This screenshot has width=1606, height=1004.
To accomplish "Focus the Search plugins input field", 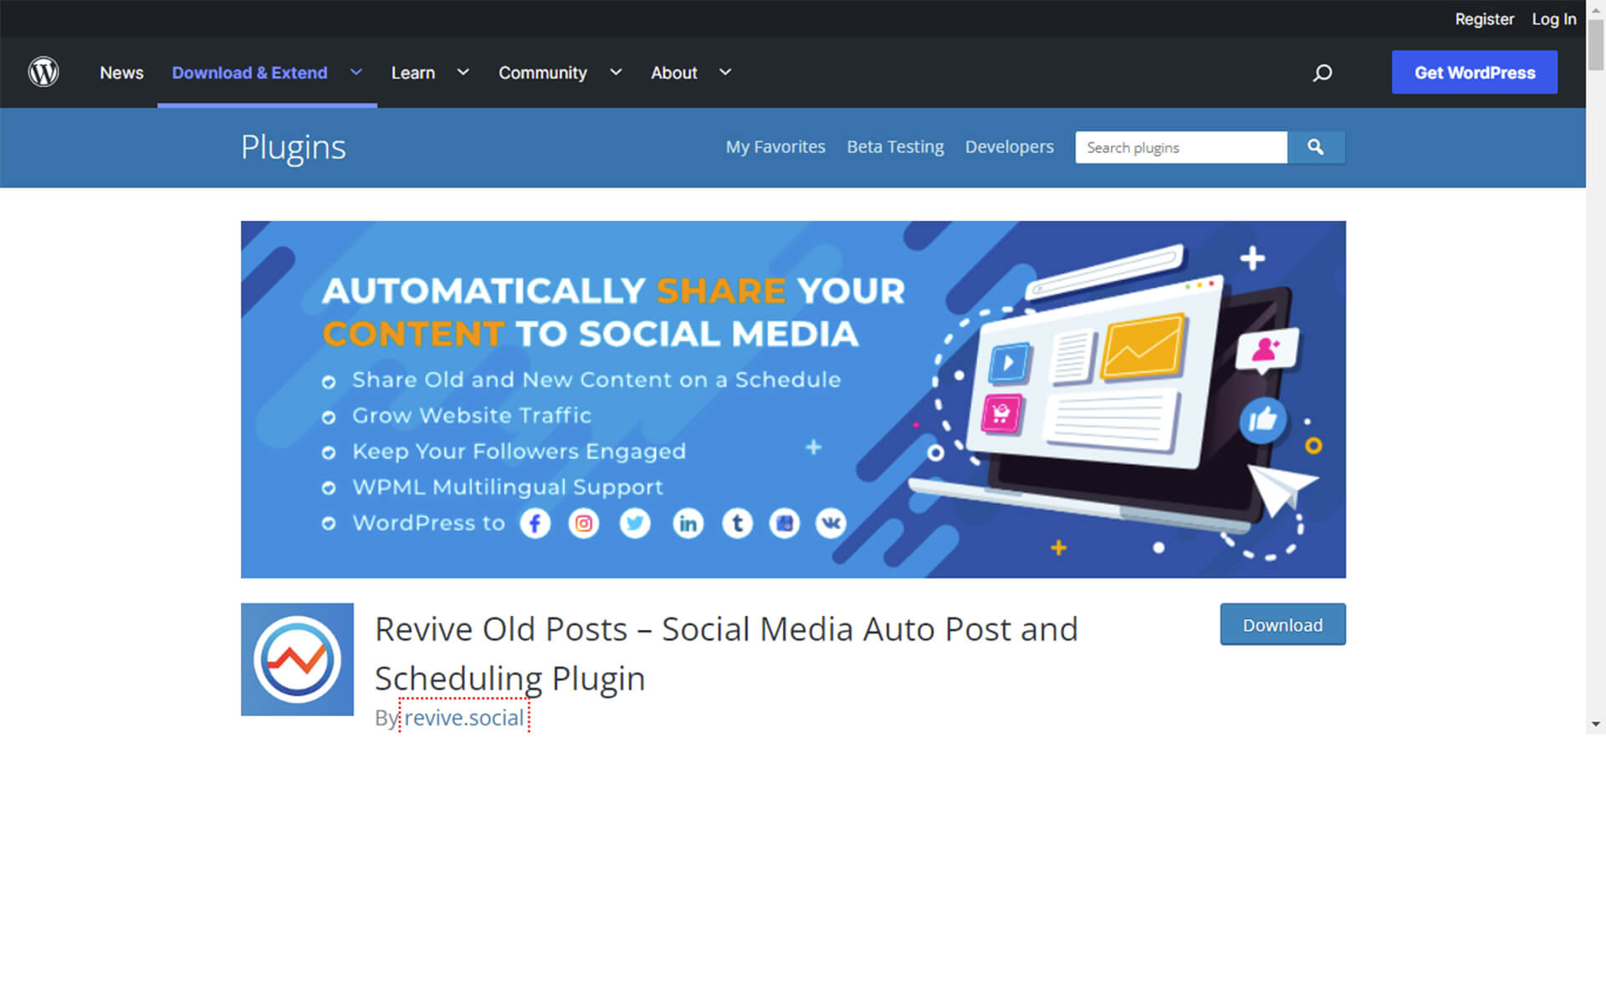I will [x=1180, y=147].
